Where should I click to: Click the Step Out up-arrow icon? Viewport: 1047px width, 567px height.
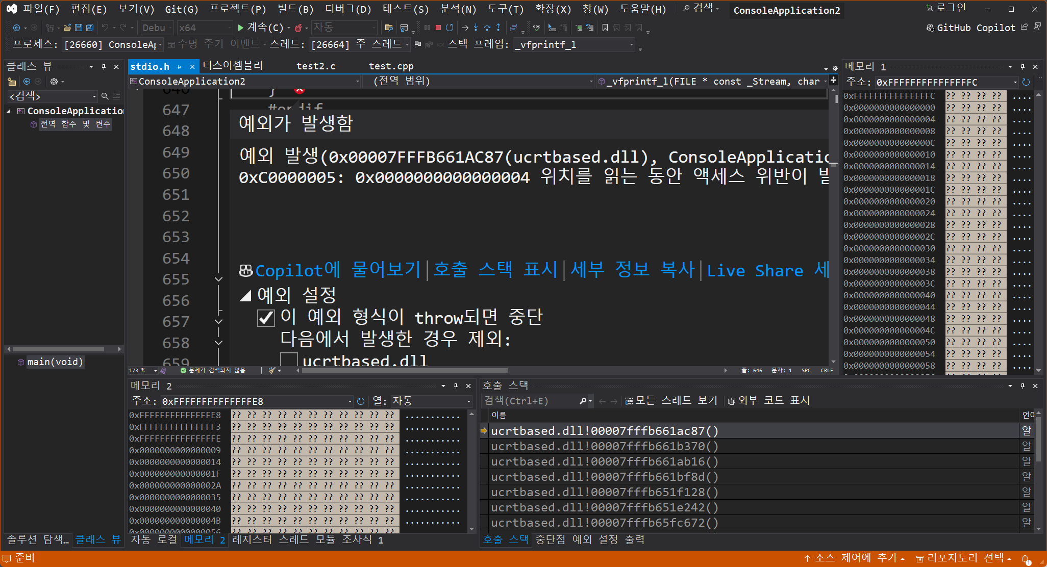pos(498,28)
